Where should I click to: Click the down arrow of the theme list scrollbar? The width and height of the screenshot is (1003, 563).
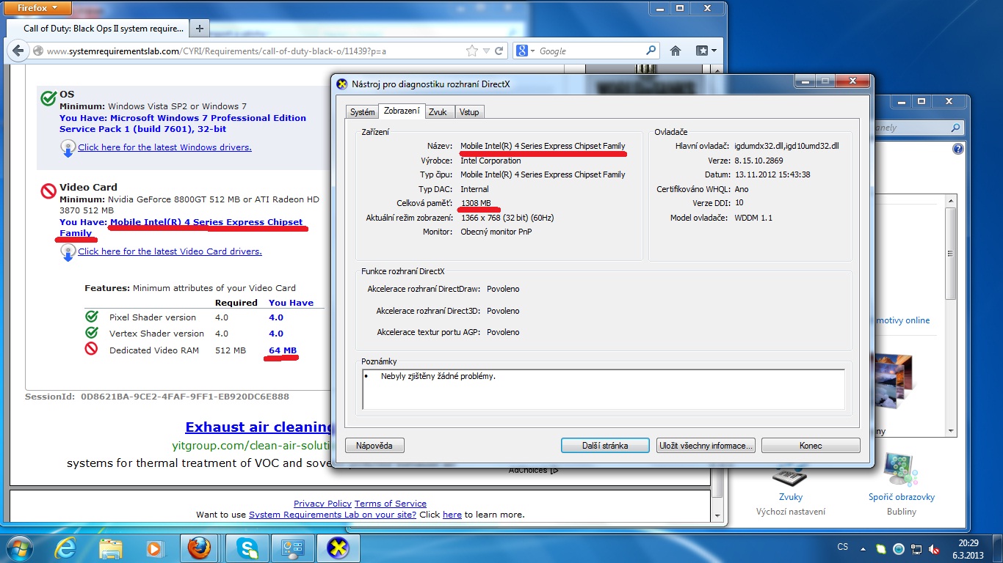click(951, 431)
